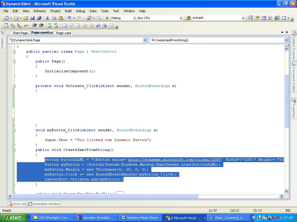The image size is (297, 222).
Task: Undo the last action with the Undo icon
Action: point(69,18)
